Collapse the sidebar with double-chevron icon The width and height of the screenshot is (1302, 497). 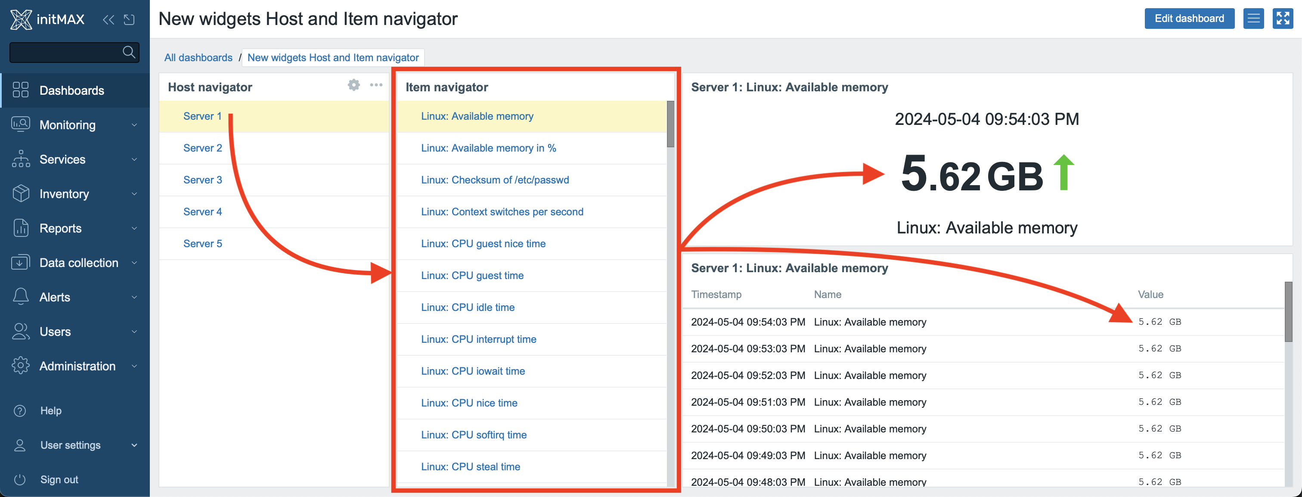(x=108, y=20)
